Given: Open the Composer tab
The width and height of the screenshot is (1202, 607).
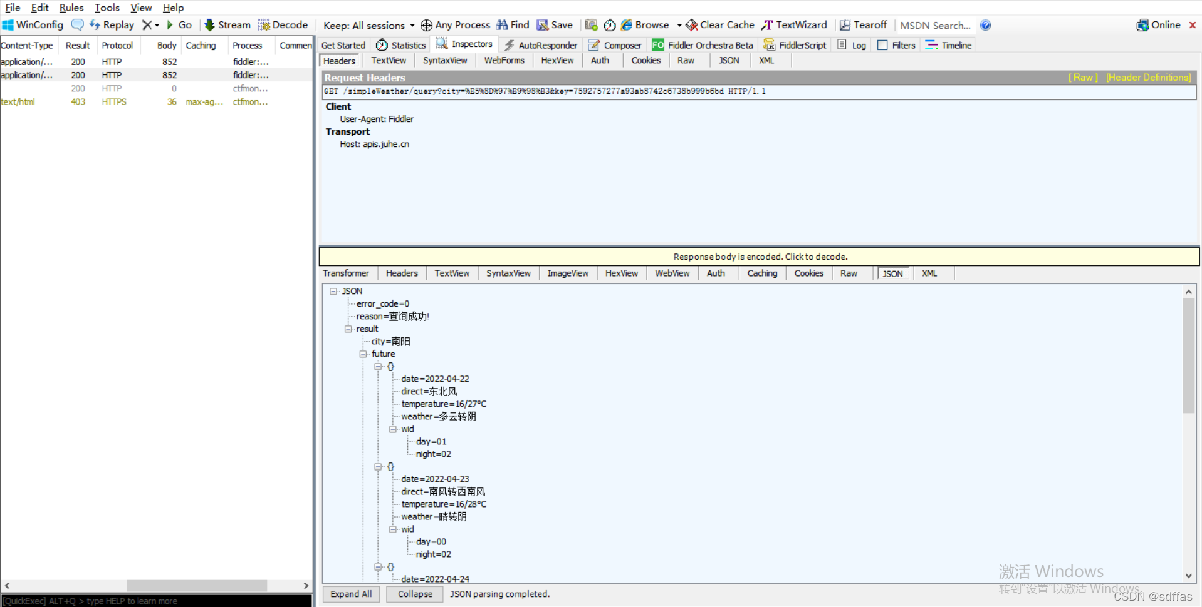Looking at the screenshot, I should [x=615, y=45].
